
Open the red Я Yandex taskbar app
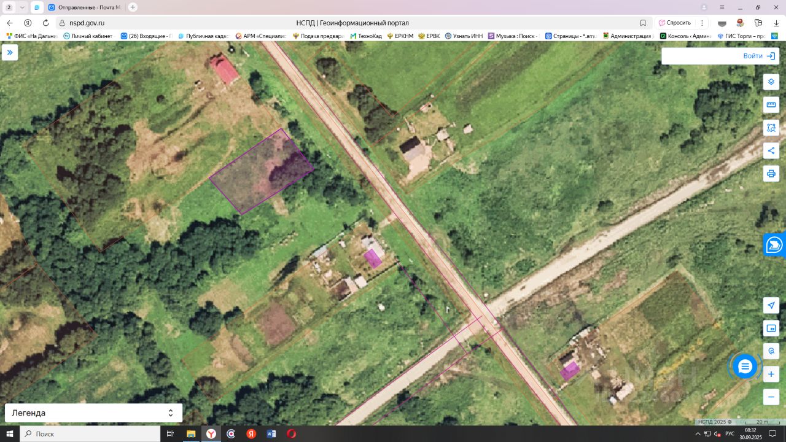pyautogui.click(x=251, y=434)
